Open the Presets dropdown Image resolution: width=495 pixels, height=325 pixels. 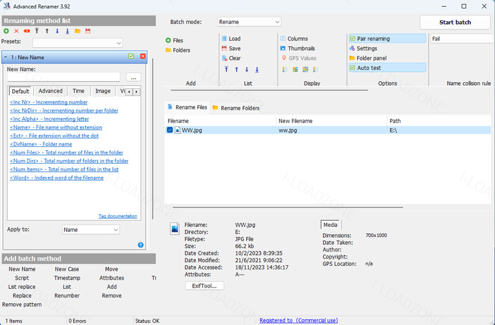click(78, 43)
